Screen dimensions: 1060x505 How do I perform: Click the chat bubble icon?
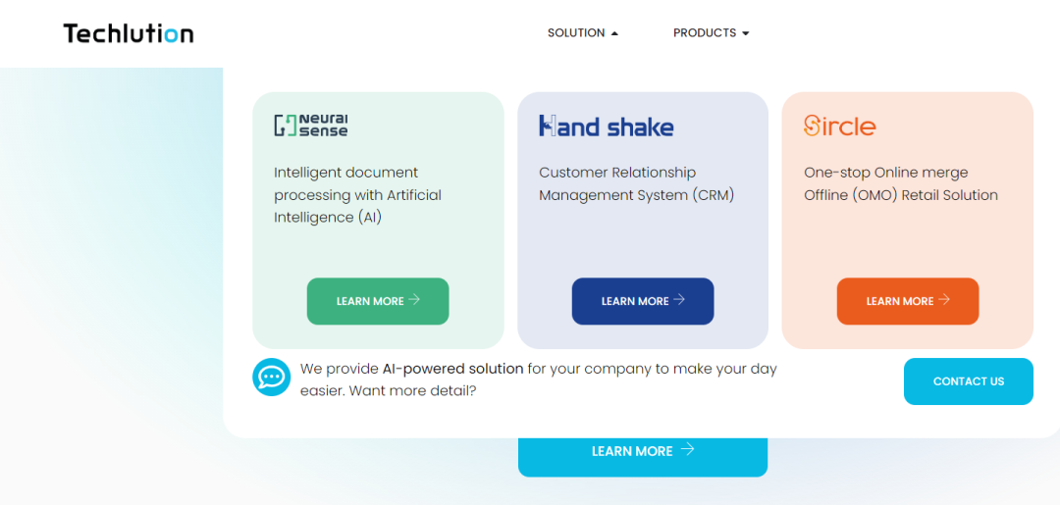[271, 378]
